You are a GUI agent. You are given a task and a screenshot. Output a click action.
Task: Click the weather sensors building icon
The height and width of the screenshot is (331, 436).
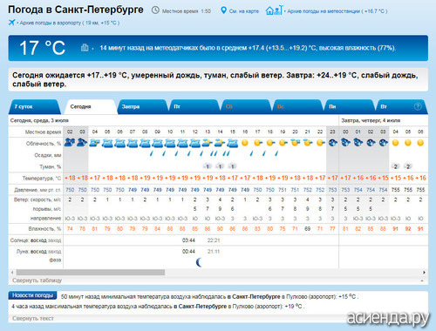click(x=85, y=47)
